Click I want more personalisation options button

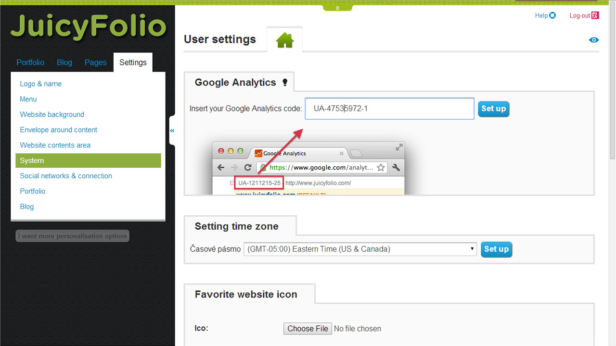pos(73,236)
